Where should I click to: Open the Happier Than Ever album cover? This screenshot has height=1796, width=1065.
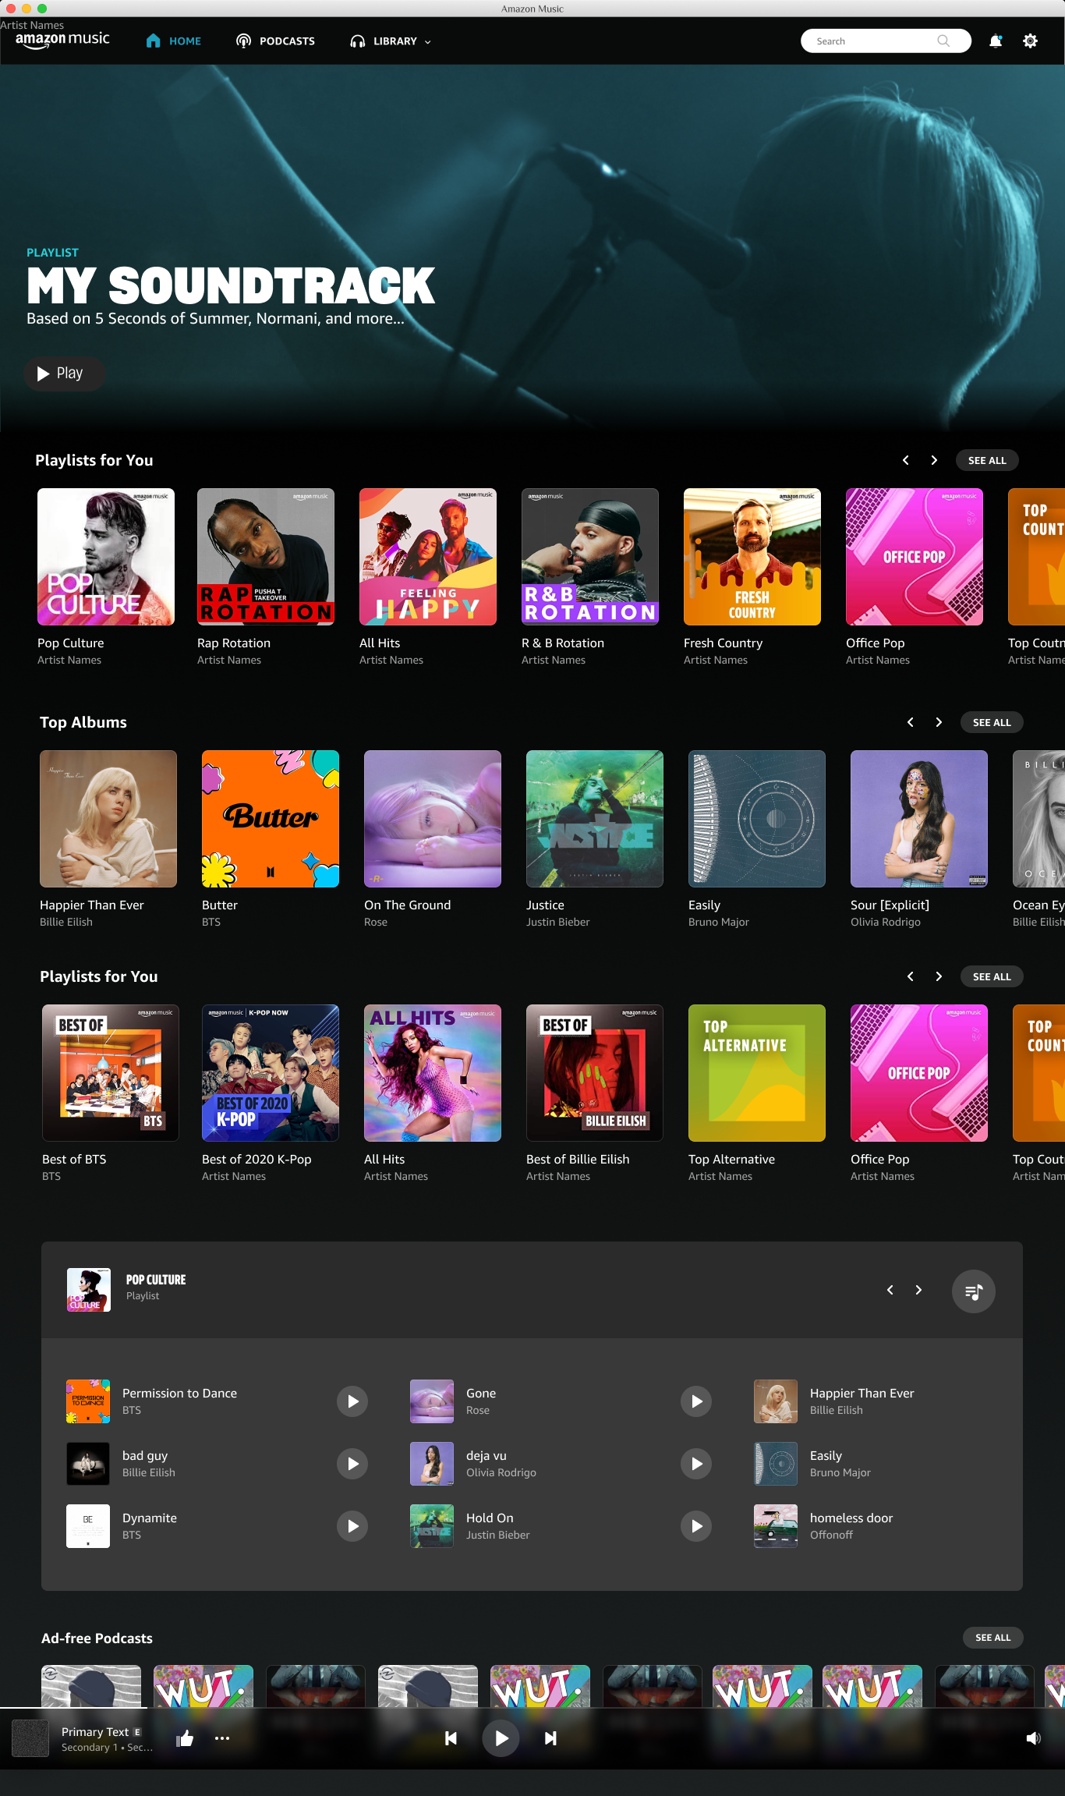pyautogui.click(x=108, y=819)
